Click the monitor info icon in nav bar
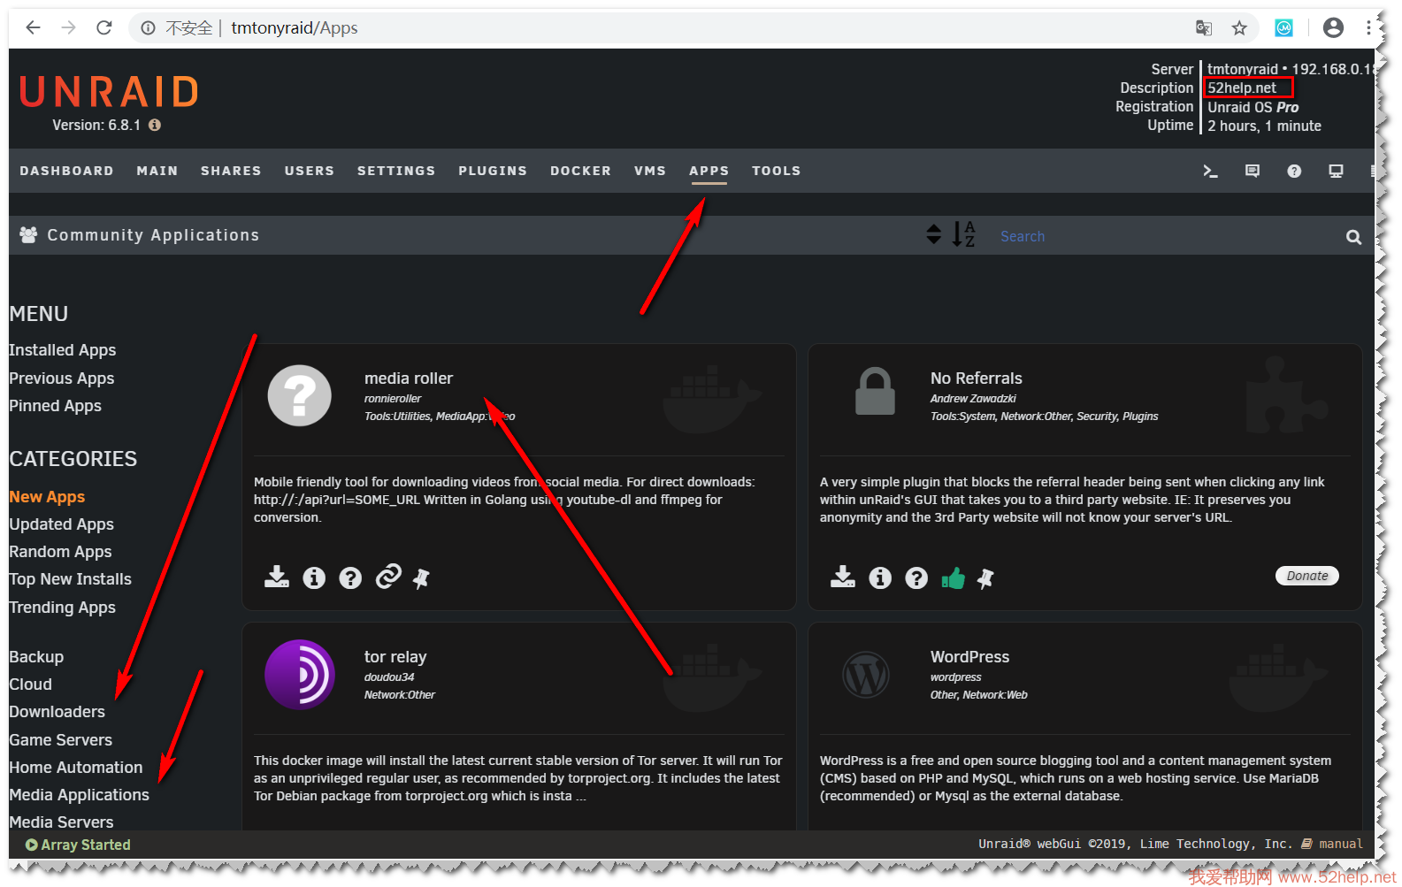Screen dimensions: 1402x887 [1336, 171]
